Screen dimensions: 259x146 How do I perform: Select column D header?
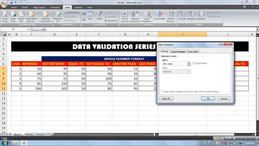pyautogui.click(x=55, y=34)
